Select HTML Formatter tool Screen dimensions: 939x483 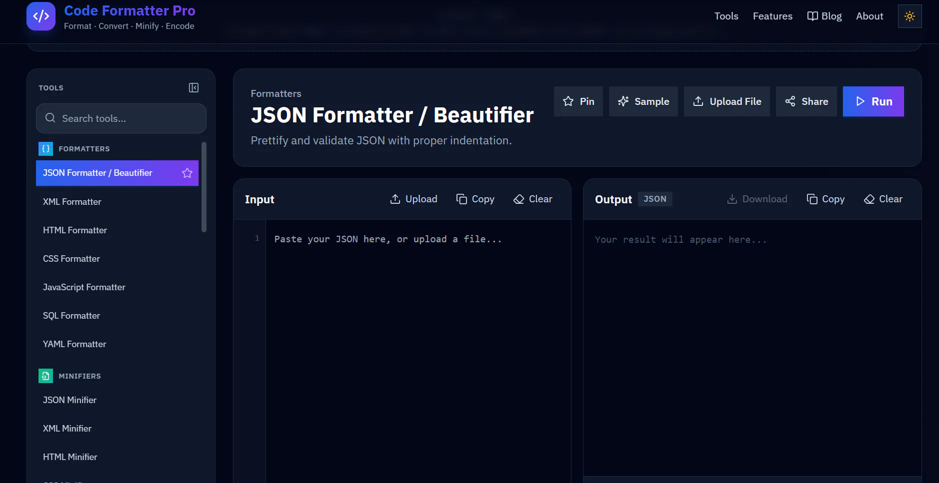tap(117, 230)
